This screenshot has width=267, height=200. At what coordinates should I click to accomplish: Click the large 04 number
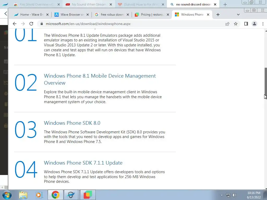tap(26, 169)
